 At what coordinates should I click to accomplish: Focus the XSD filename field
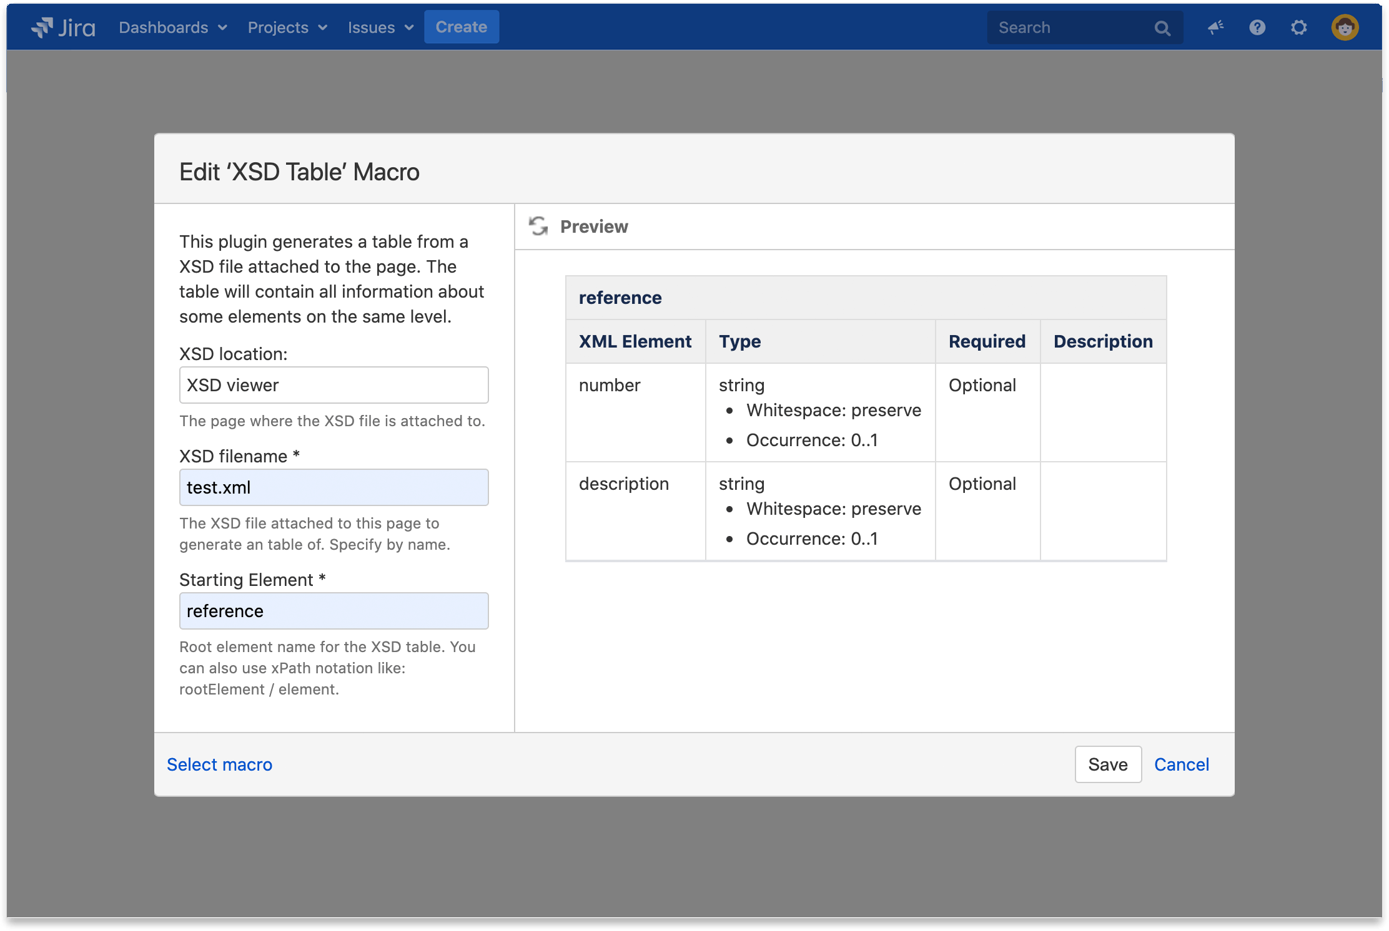(334, 487)
